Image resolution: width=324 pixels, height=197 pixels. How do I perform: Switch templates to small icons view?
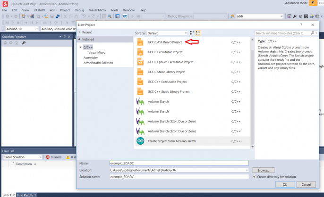192,33
